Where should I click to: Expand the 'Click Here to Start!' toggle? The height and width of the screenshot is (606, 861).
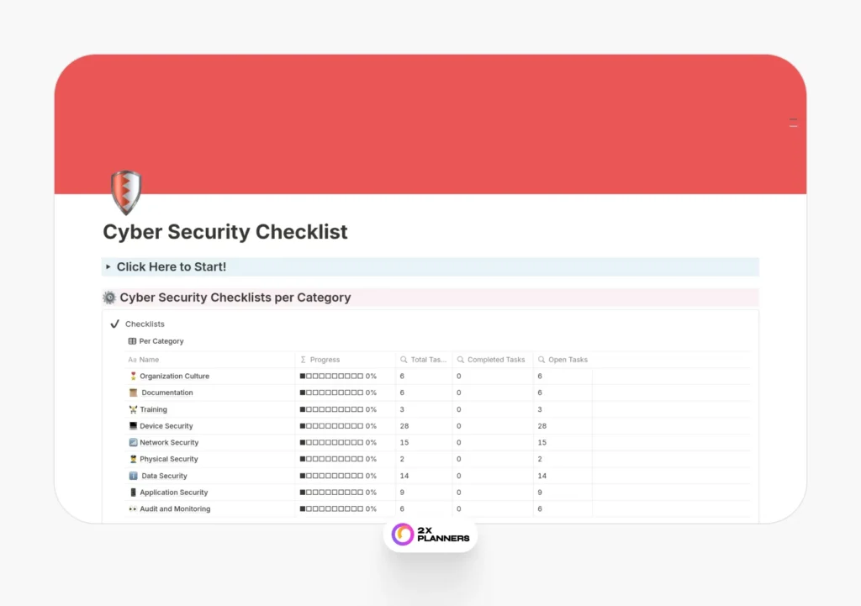click(x=108, y=267)
